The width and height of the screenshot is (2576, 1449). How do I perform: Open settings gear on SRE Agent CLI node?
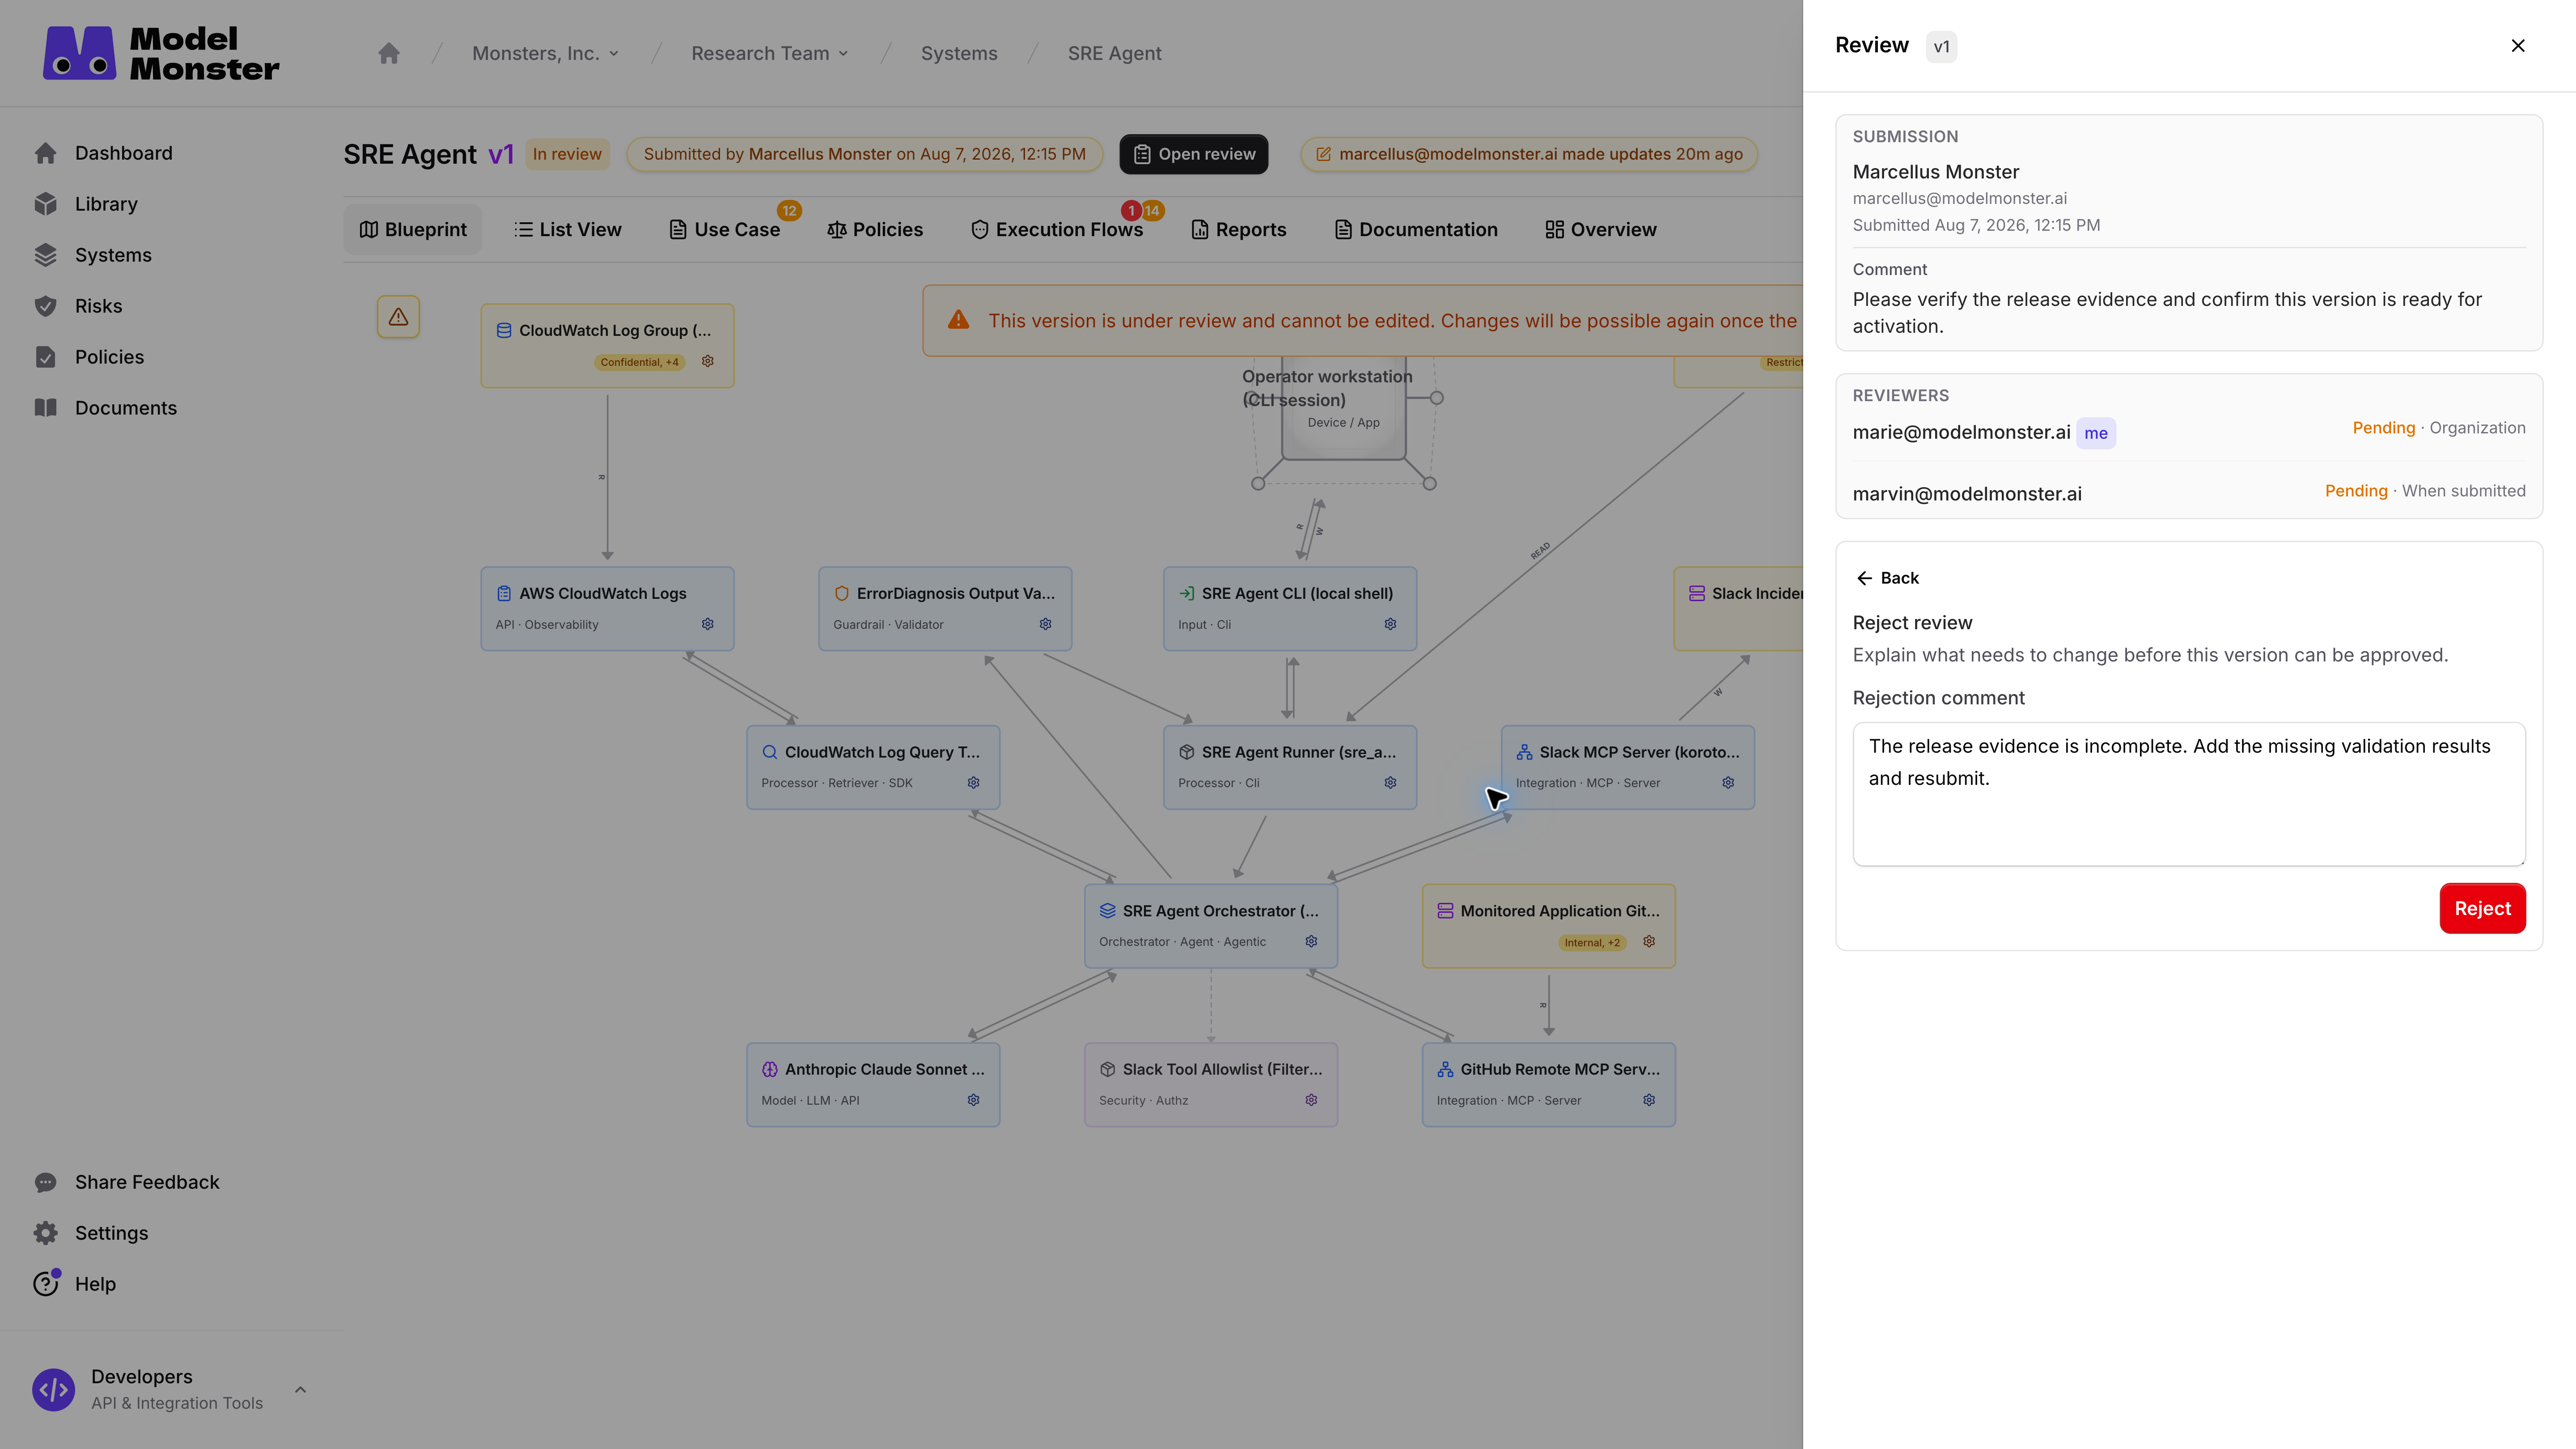pos(1391,624)
